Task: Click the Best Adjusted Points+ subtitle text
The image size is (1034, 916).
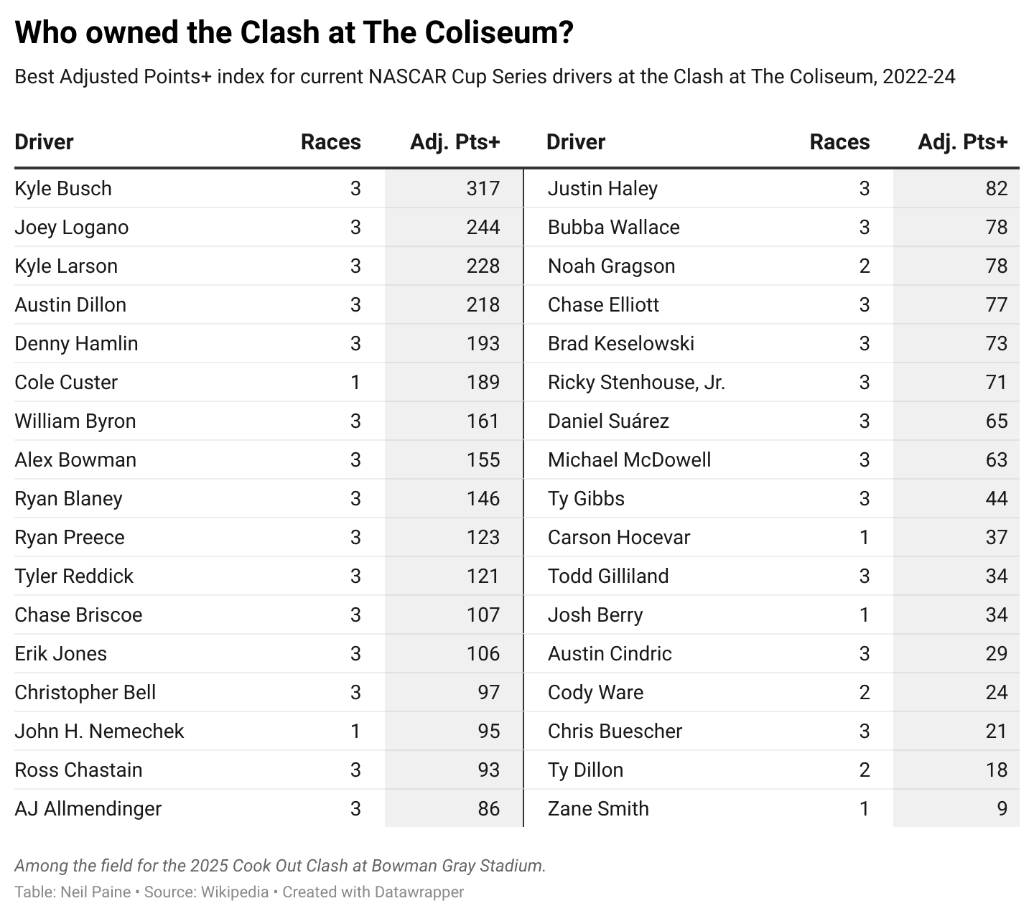Action: pyautogui.click(x=485, y=77)
